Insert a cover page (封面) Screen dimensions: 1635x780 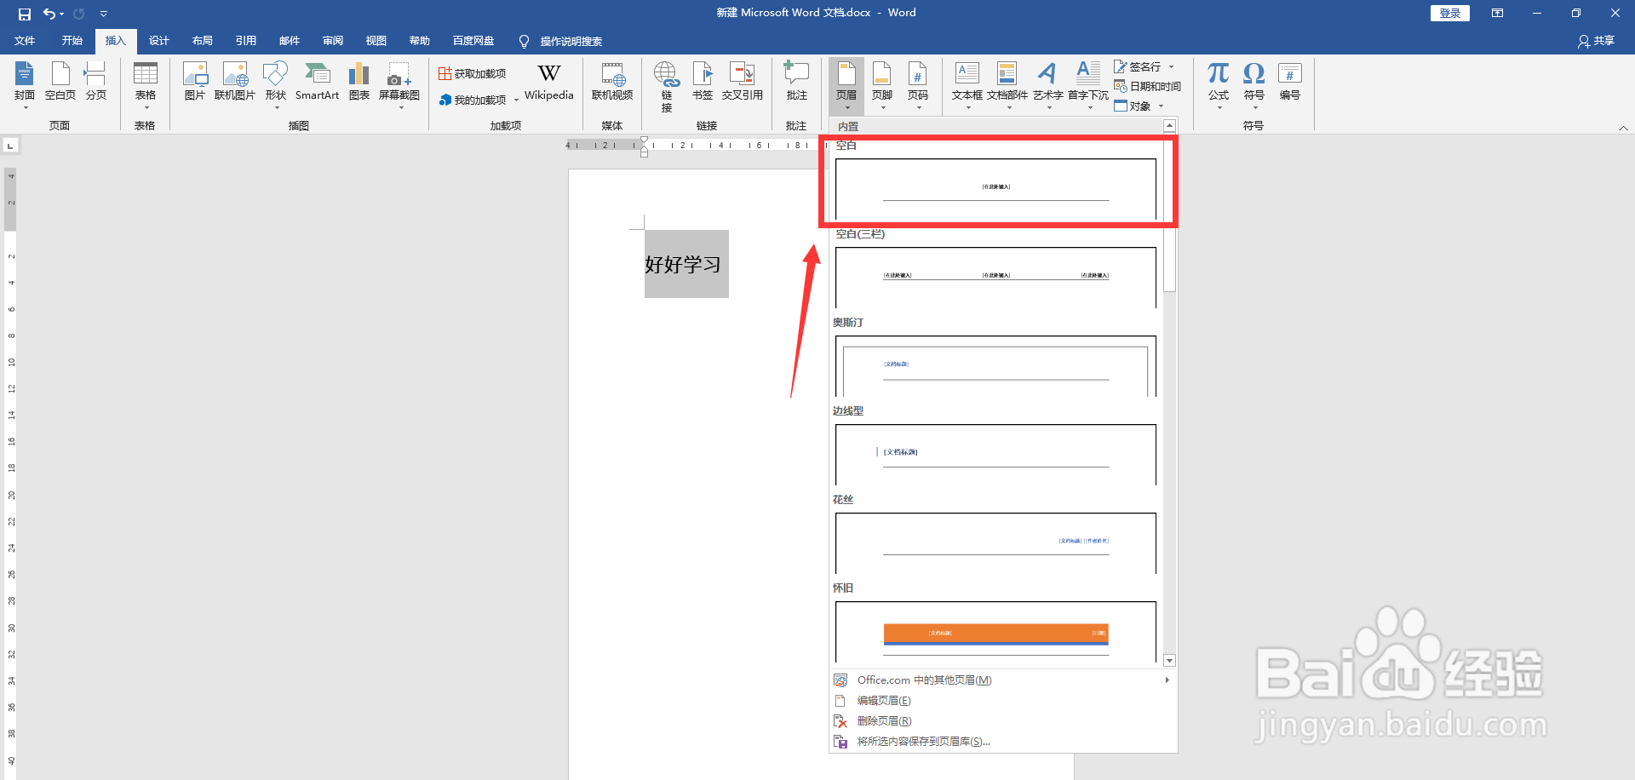click(25, 86)
